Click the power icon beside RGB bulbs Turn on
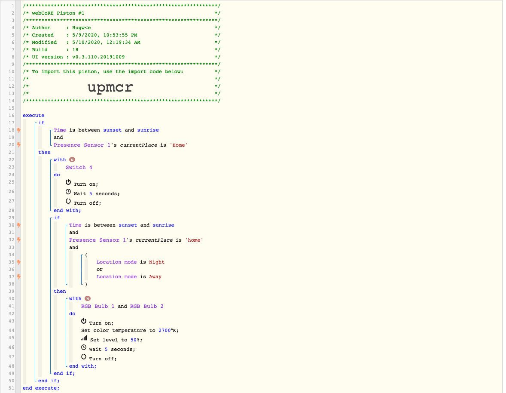This screenshot has height=393, width=506. [x=84, y=321]
